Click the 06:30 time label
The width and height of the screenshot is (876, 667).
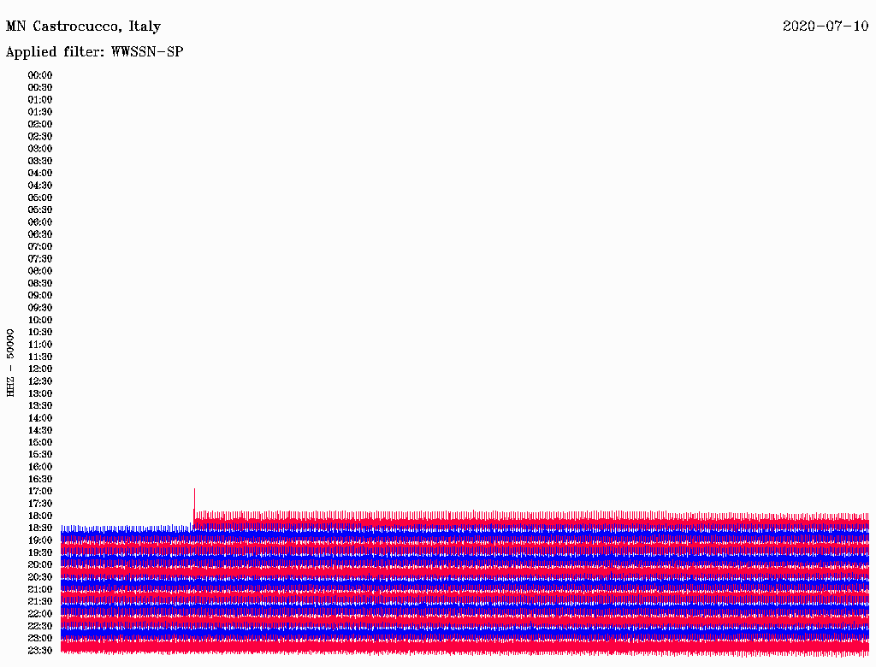[40, 234]
